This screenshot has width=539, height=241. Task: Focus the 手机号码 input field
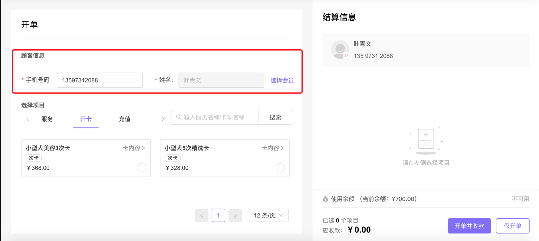[x=100, y=80]
